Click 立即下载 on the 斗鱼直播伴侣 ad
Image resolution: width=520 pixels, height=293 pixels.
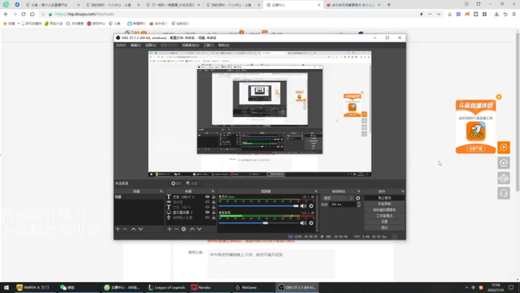click(476, 149)
